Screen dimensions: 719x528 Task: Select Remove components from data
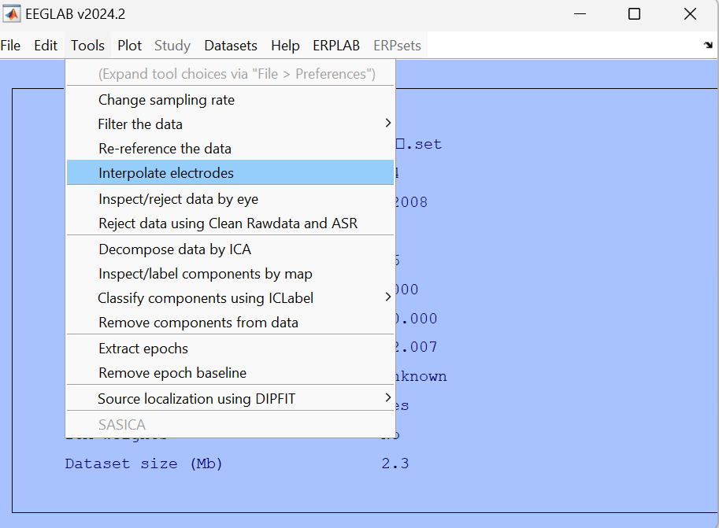[x=230, y=322]
